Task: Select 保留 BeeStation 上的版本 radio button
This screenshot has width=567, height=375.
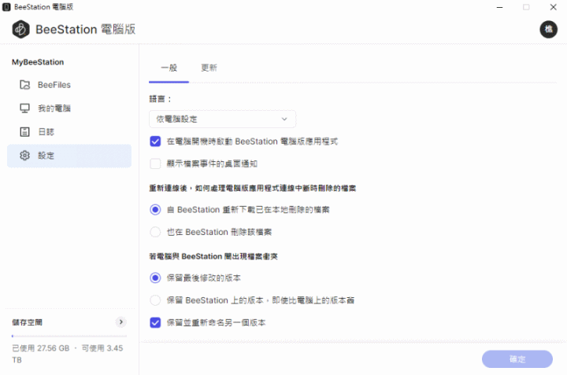Action: (x=155, y=300)
